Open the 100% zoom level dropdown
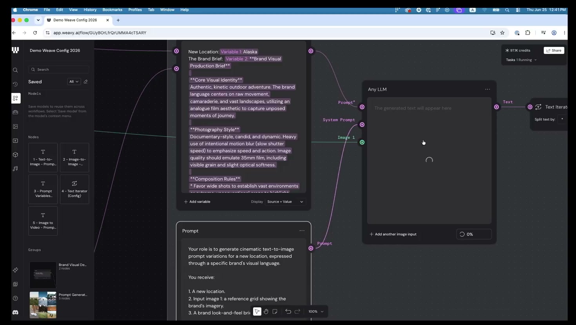 tap(316, 311)
